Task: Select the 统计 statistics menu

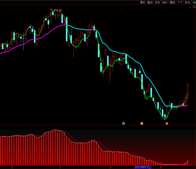Action: (165, 2)
